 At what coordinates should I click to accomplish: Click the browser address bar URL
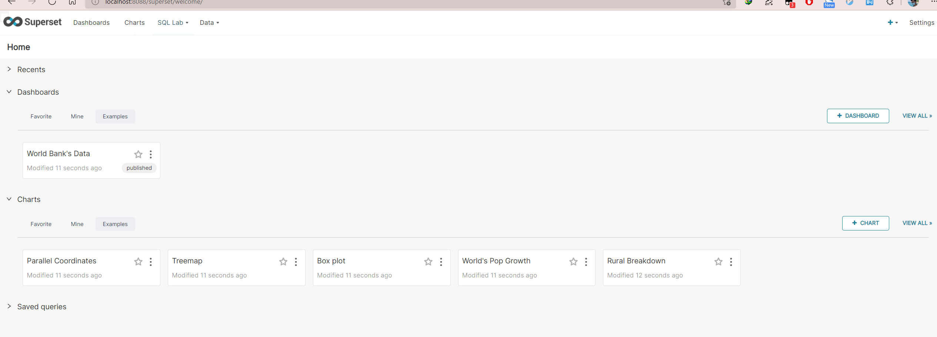coord(154,2)
